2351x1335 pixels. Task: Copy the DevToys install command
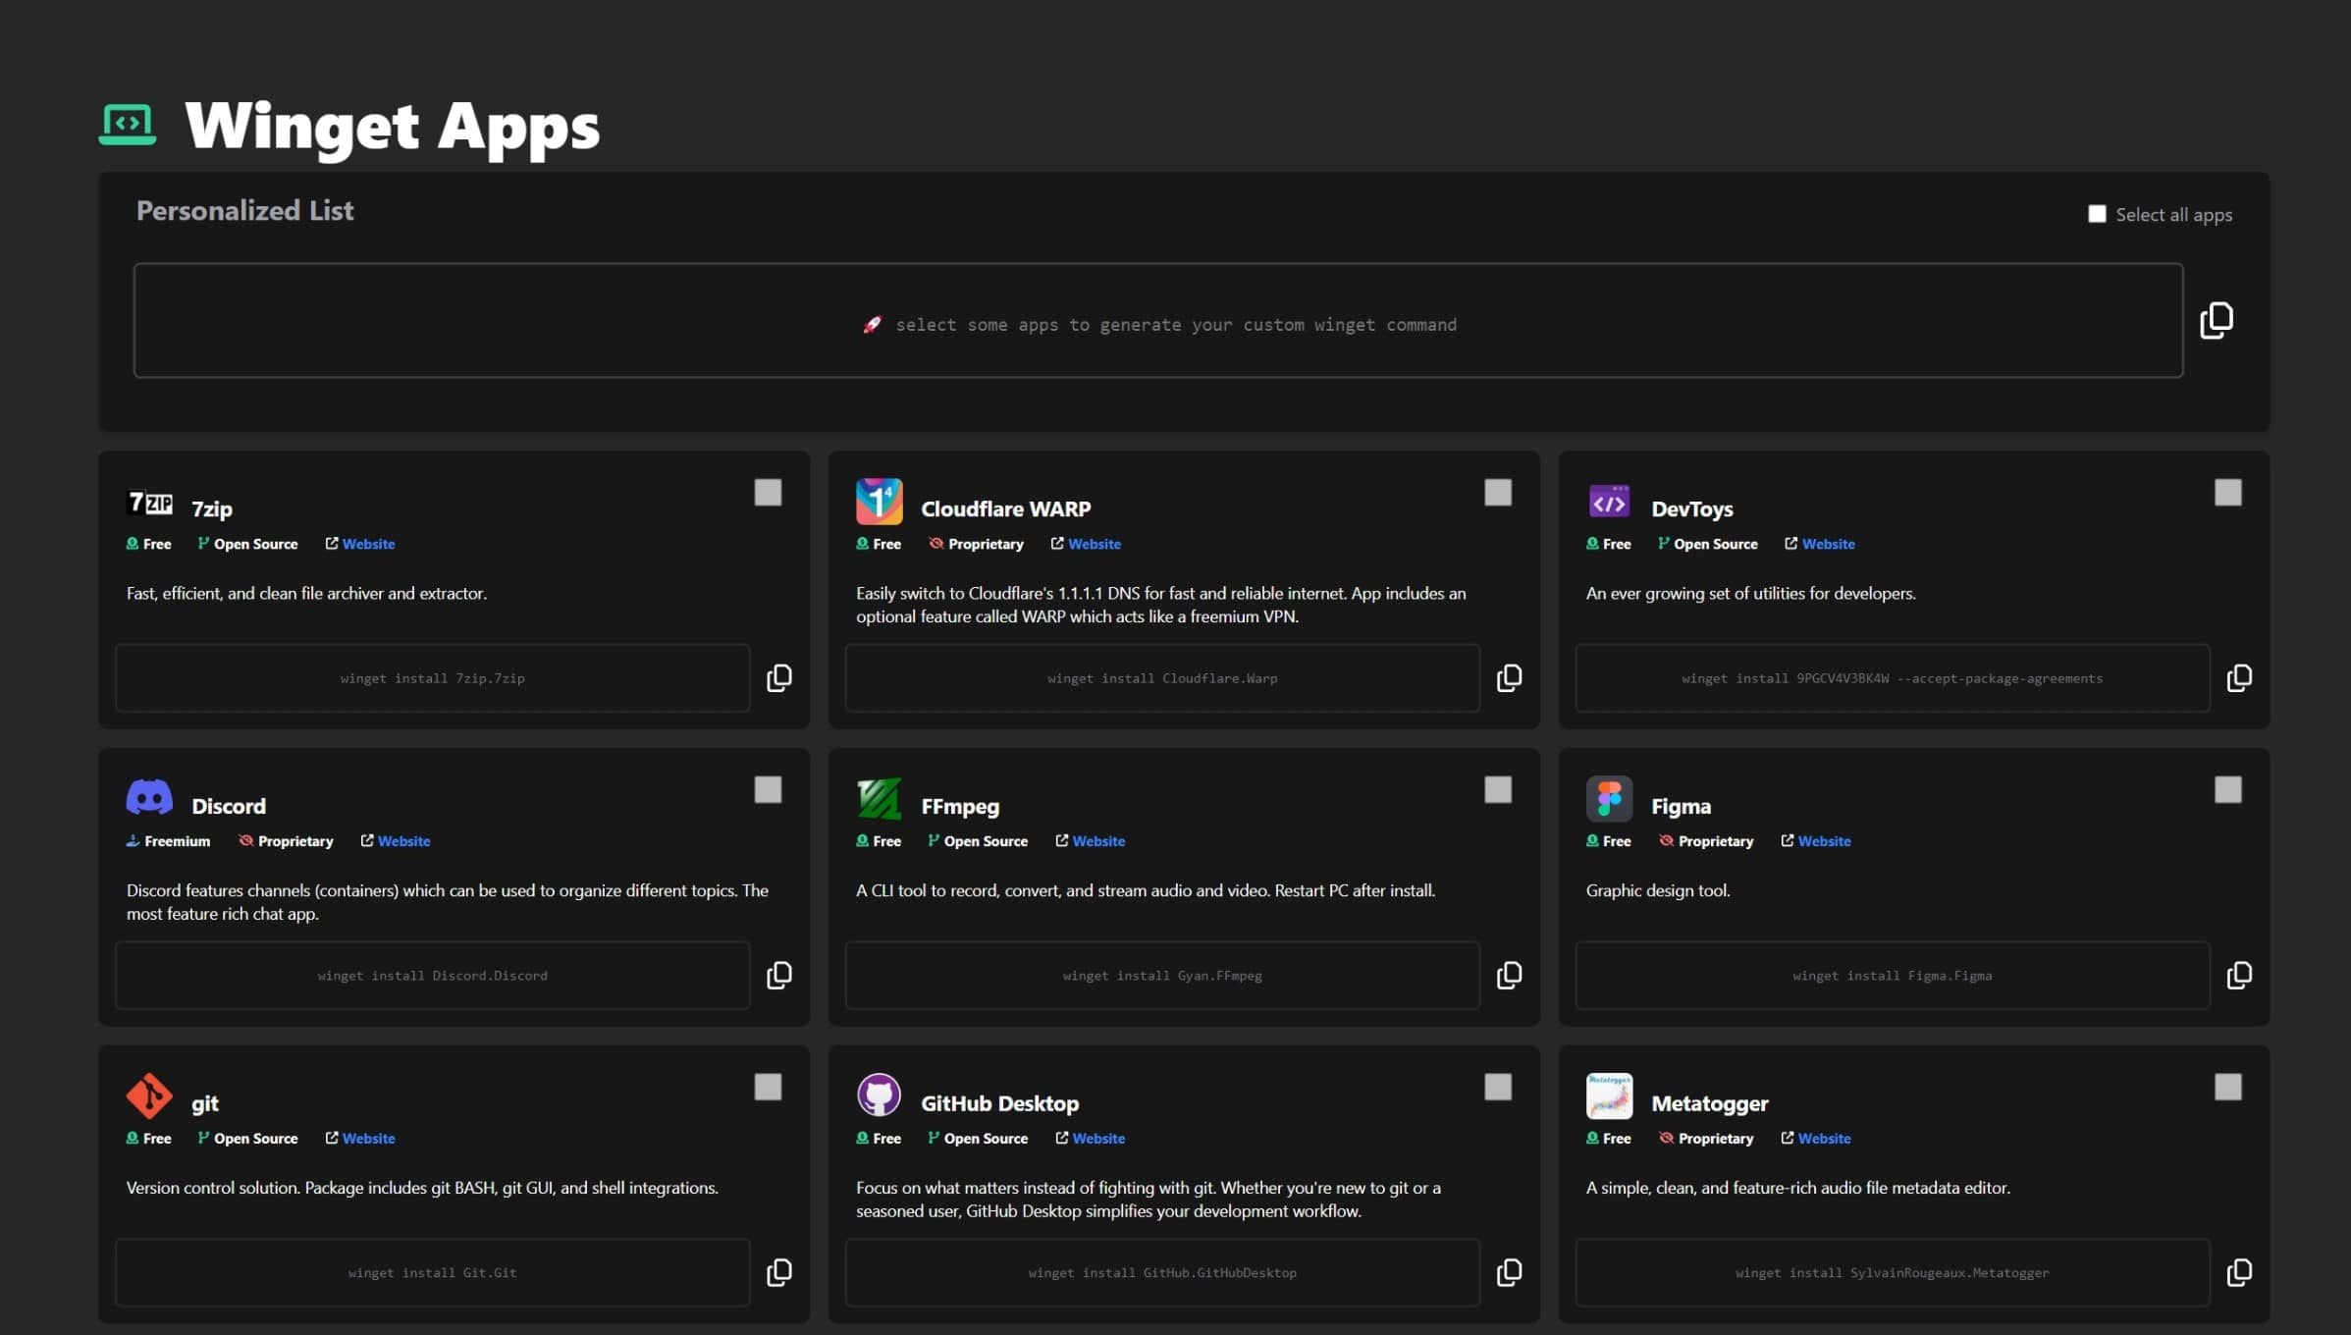(x=2239, y=678)
